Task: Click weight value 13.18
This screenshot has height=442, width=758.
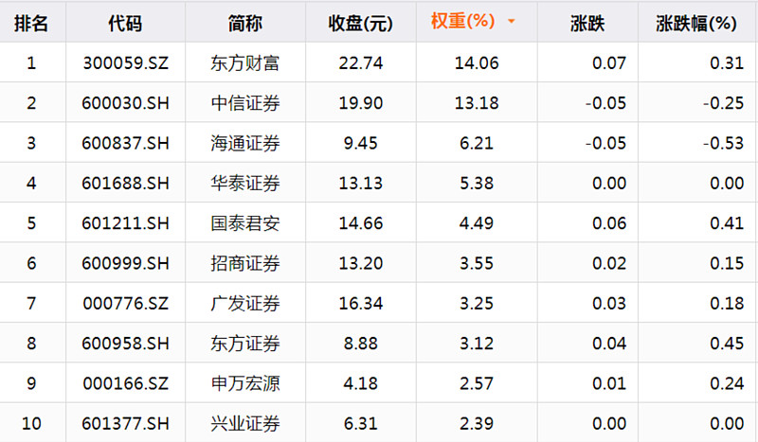Action: pos(477,103)
